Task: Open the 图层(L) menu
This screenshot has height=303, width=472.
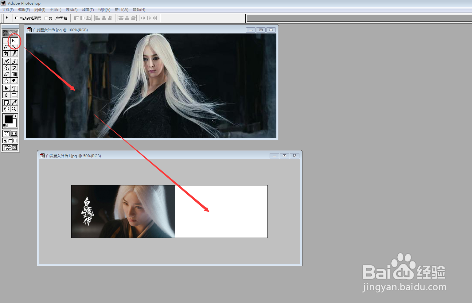Action: [x=56, y=10]
